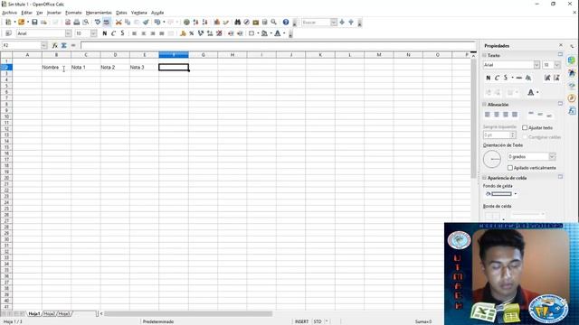
Task: Click column G header
Action: [203, 55]
